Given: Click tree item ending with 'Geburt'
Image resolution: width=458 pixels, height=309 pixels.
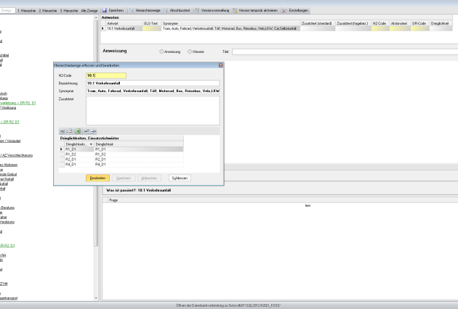Looking at the screenshot, I should point(8,174).
